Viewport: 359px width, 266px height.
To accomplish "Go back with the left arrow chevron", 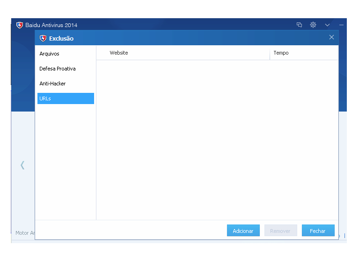I will point(22,165).
